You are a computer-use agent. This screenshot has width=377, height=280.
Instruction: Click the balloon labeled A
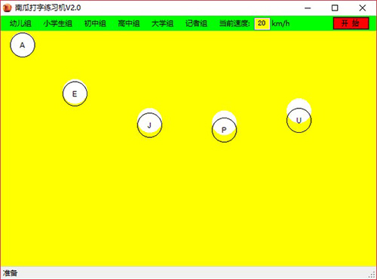point(23,45)
